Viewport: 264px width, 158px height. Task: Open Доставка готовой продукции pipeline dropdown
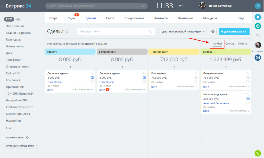tap(183, 31)
